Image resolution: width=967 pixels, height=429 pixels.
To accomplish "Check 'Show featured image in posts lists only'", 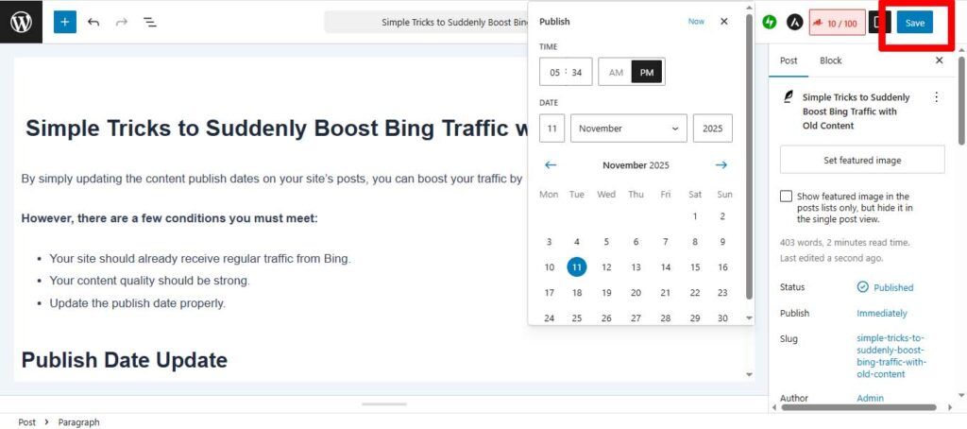I will pyautogui.click(x=786, y=197).
